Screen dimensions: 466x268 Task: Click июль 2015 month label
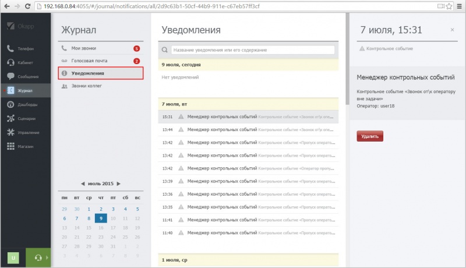(x=101, y=184)
